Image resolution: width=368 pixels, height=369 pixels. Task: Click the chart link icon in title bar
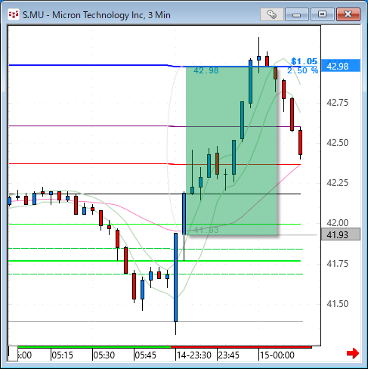(272, 14)
